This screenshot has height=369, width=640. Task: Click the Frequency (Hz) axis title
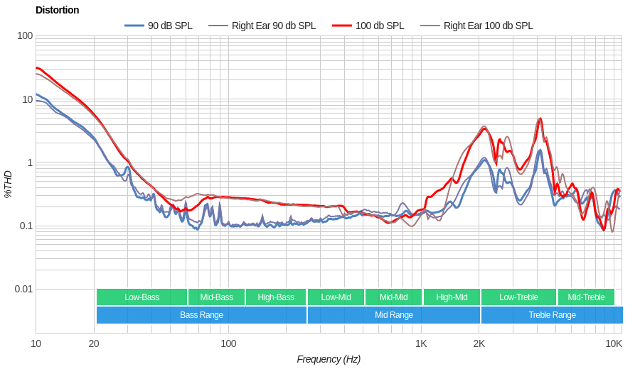329,359
